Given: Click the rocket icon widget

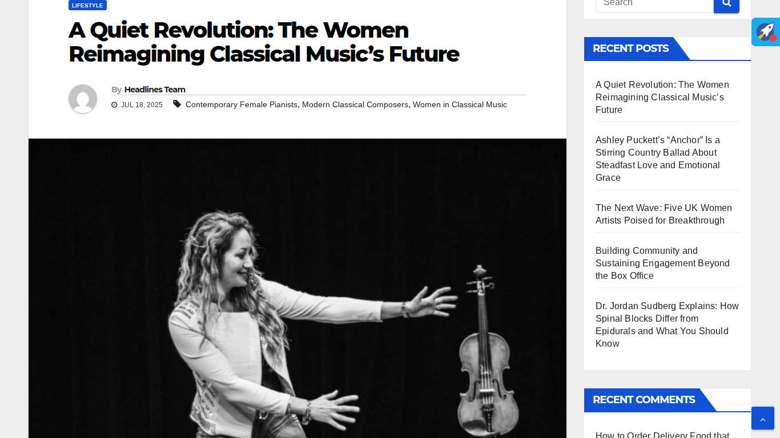Looking at the screenshot, I should pyautogui.click(x=766, y=32).
